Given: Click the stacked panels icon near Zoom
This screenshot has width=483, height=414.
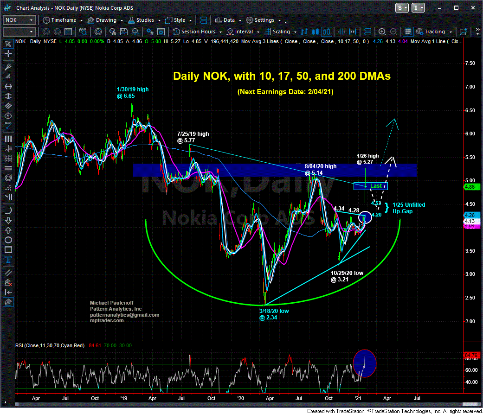Looking at the screenshot, I should (367, 32).
